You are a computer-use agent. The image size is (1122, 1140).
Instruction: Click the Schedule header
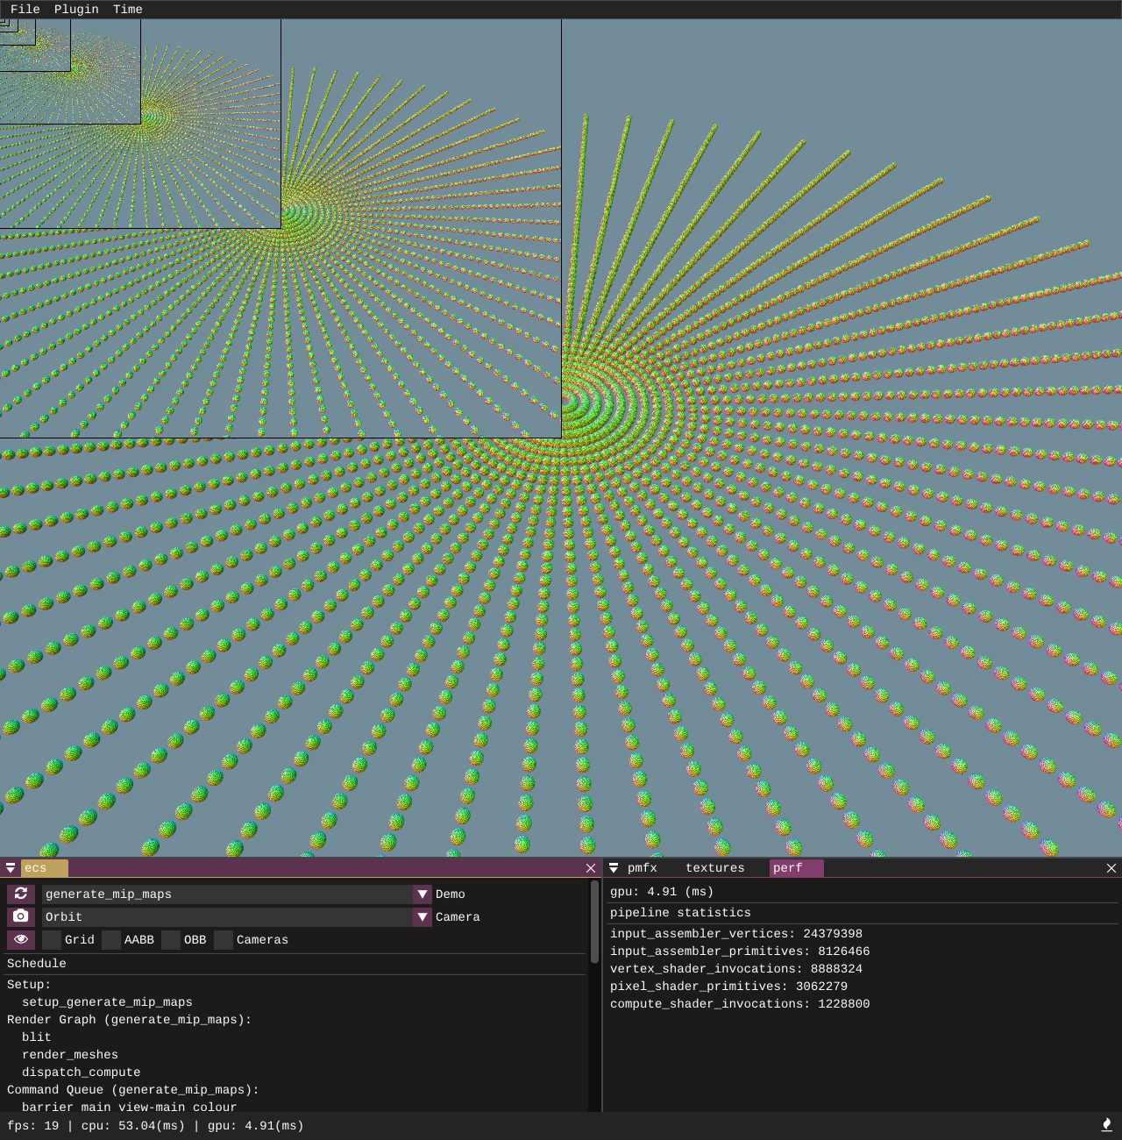(37, 964)
